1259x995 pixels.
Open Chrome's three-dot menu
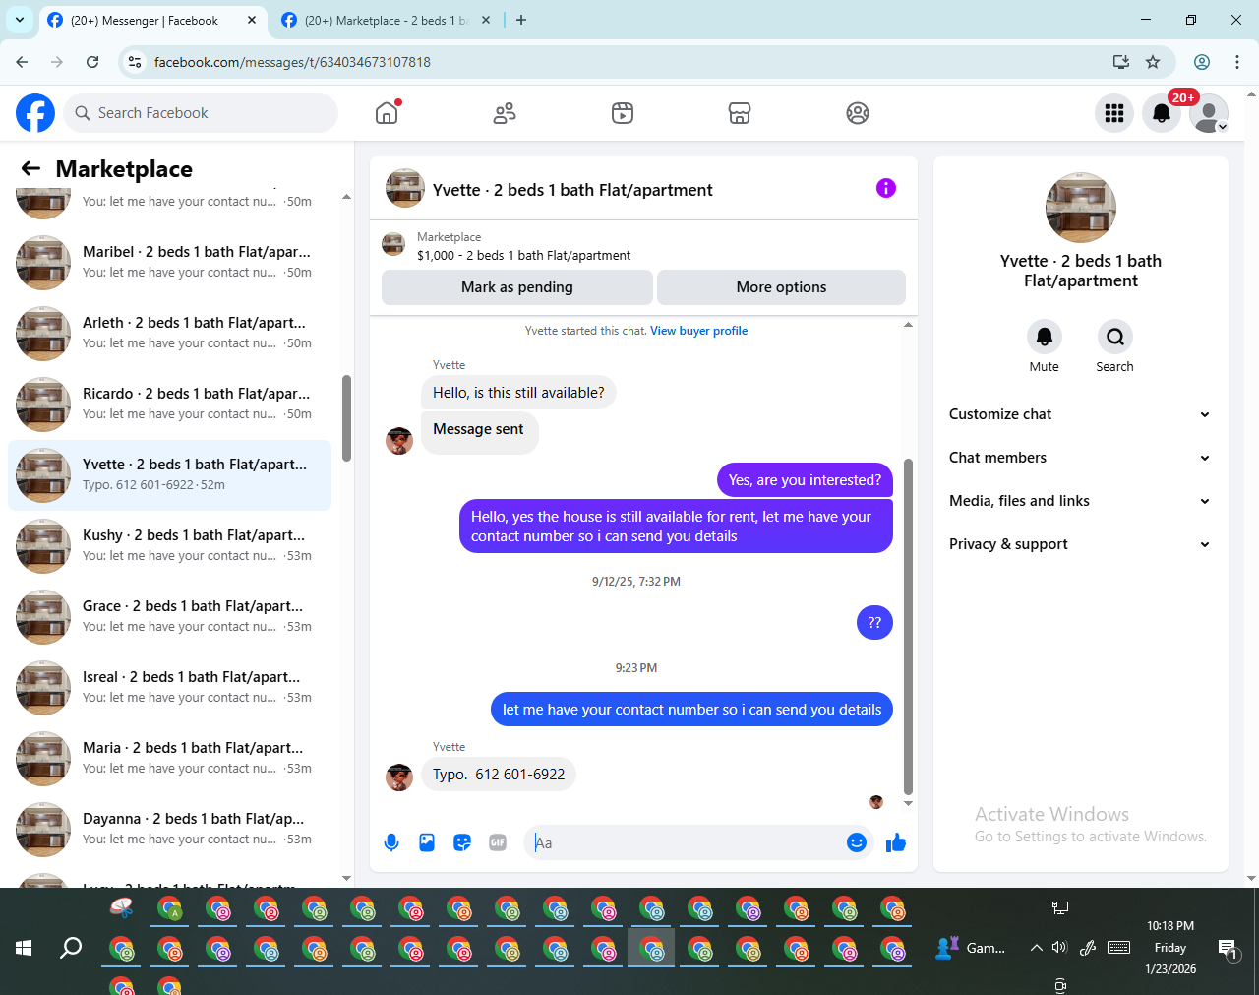[1237, 62]
